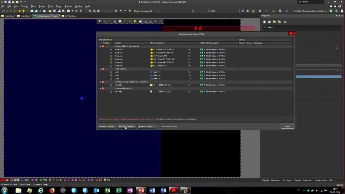Collapse the Add Nets group
Screen dimensions: 345x194
[100, 69]
